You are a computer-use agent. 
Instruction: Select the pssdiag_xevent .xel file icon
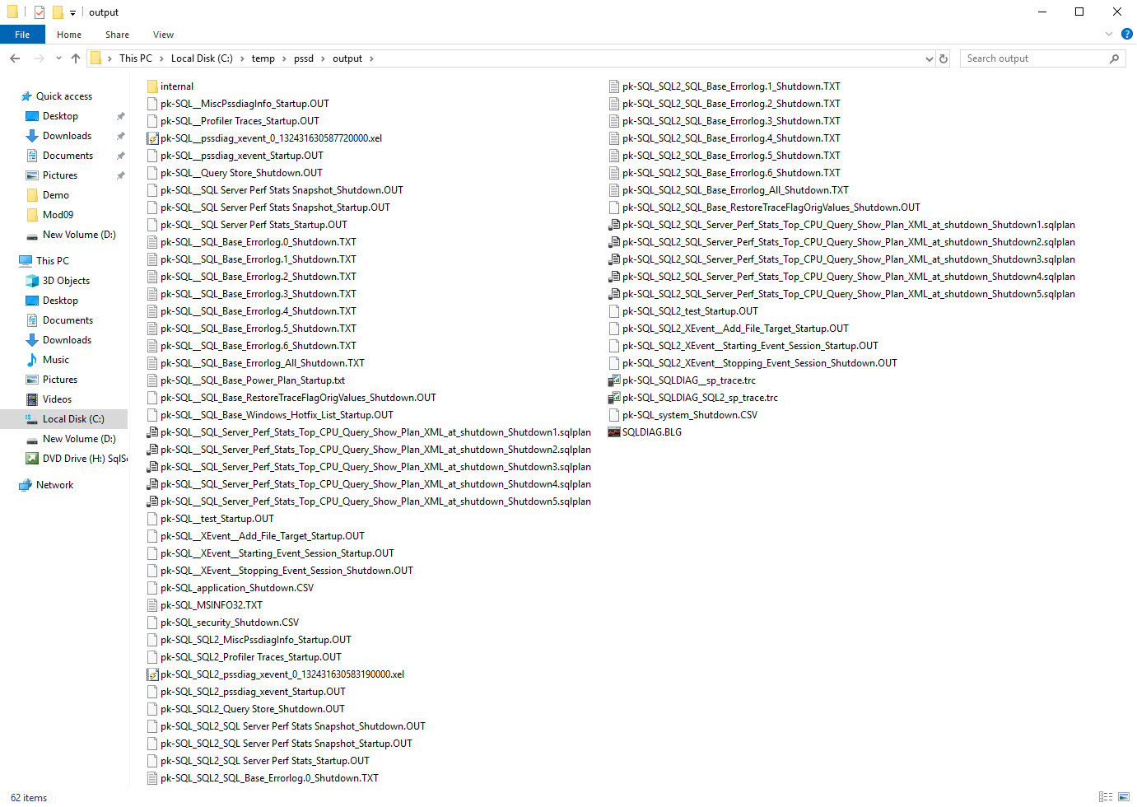[152, 138]
